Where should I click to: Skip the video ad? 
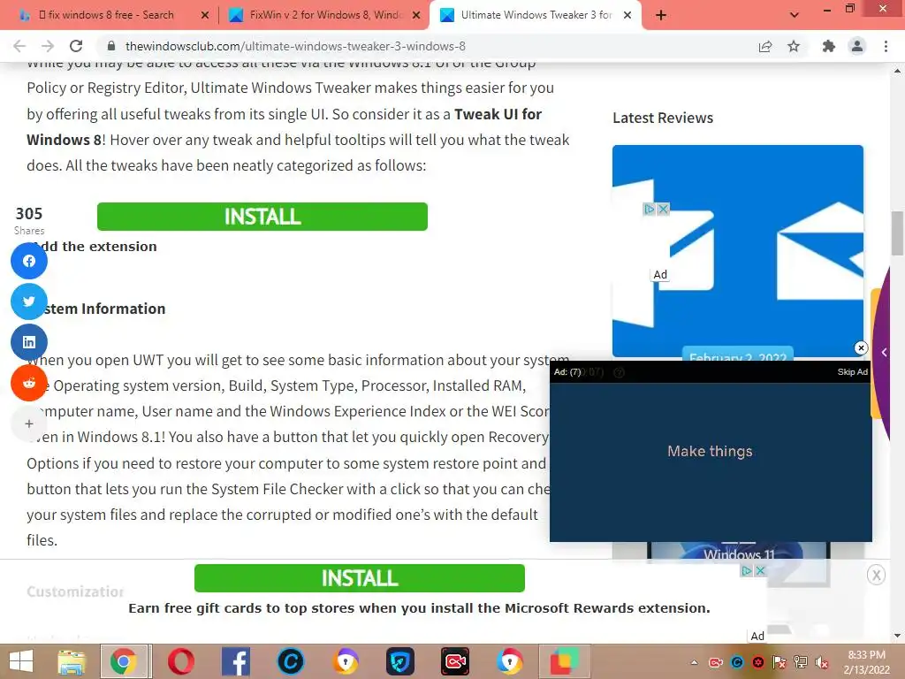pyautogui.click(x=853, y=372)
